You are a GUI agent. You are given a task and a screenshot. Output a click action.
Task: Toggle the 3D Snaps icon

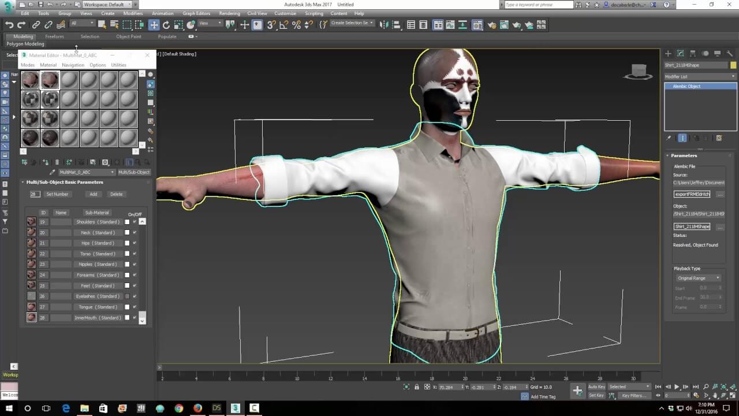(271, 25)
